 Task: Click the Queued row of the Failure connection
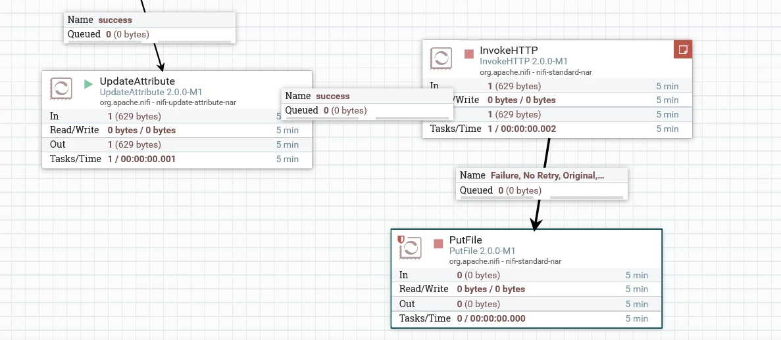542,190
